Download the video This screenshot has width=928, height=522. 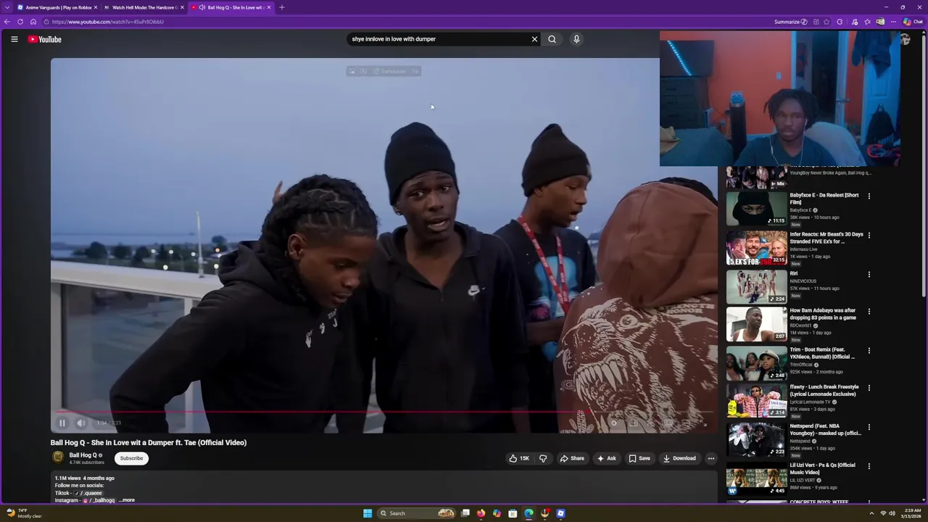(x=679, y=458)
